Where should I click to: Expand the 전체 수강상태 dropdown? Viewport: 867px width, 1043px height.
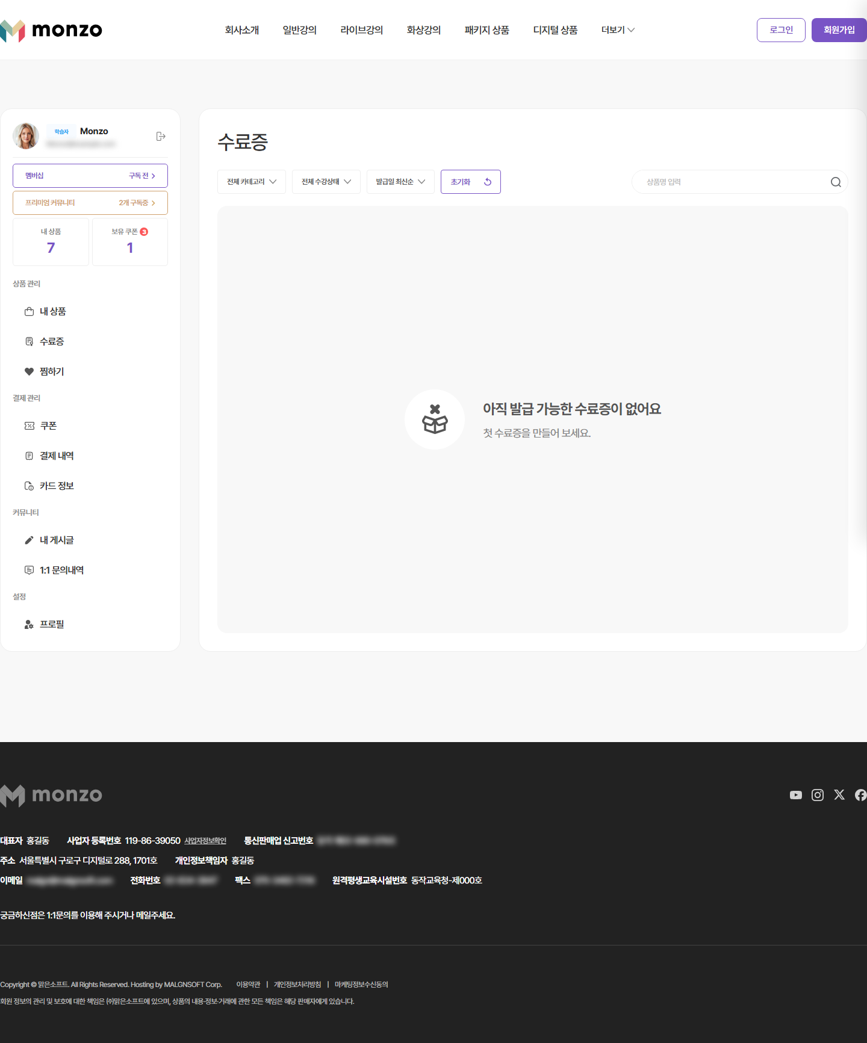[x=326, y=182]
